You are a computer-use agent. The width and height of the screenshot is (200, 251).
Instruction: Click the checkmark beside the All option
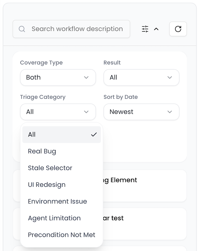click(94, 134)
